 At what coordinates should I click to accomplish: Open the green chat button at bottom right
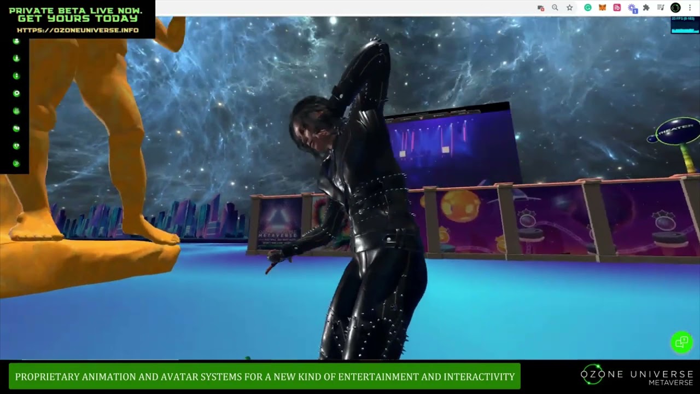pos(681,343)
